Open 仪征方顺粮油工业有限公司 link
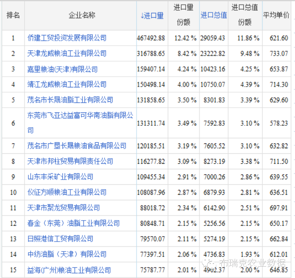Image resolution: width=295 pixels, height=278 pixels. [67, 192]
